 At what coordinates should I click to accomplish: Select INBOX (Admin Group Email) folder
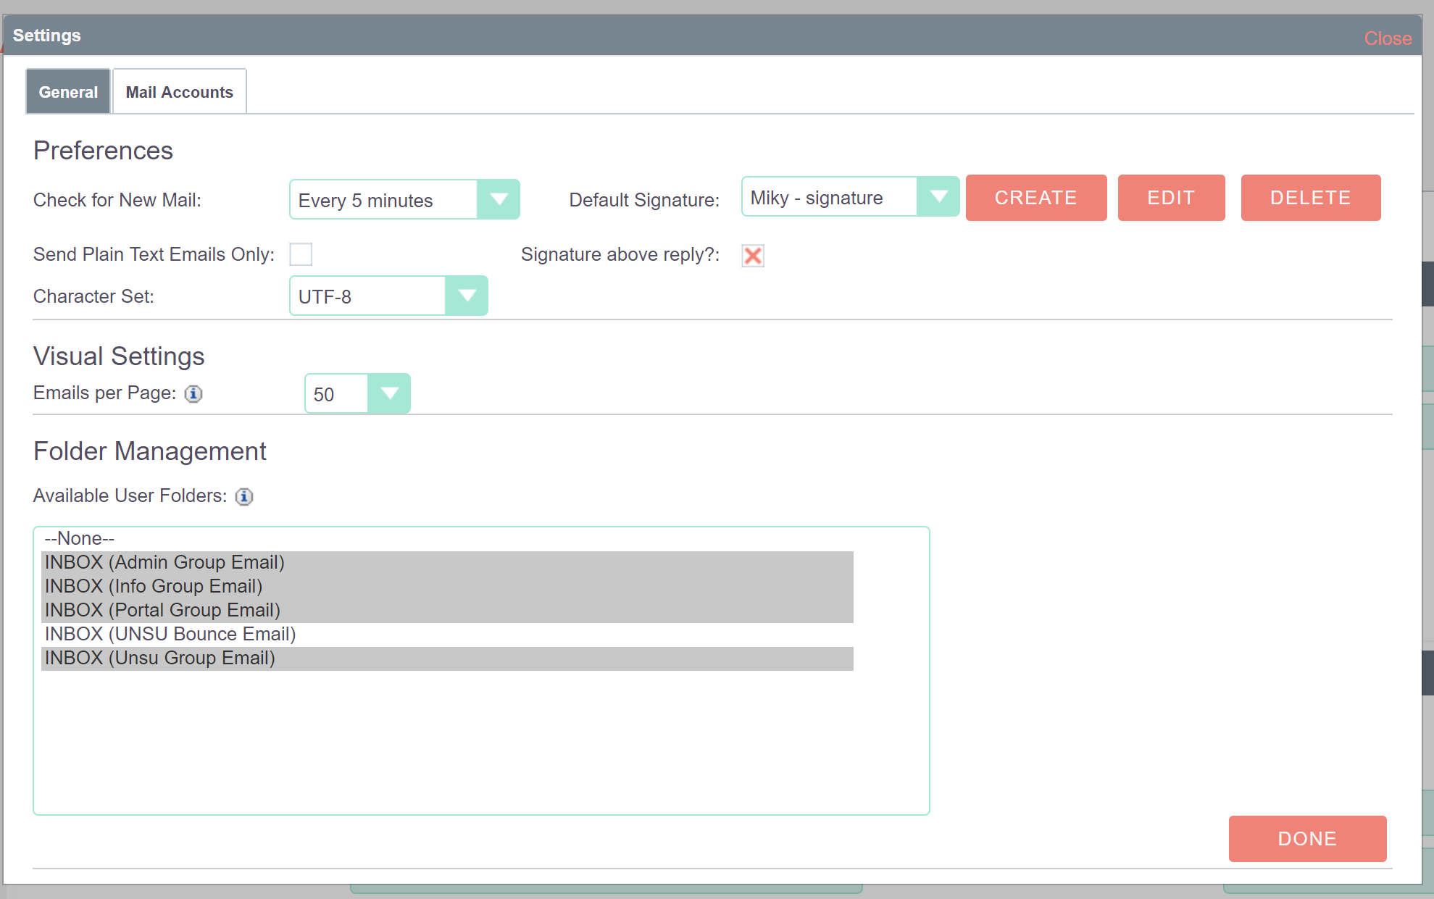click(164, 562)
